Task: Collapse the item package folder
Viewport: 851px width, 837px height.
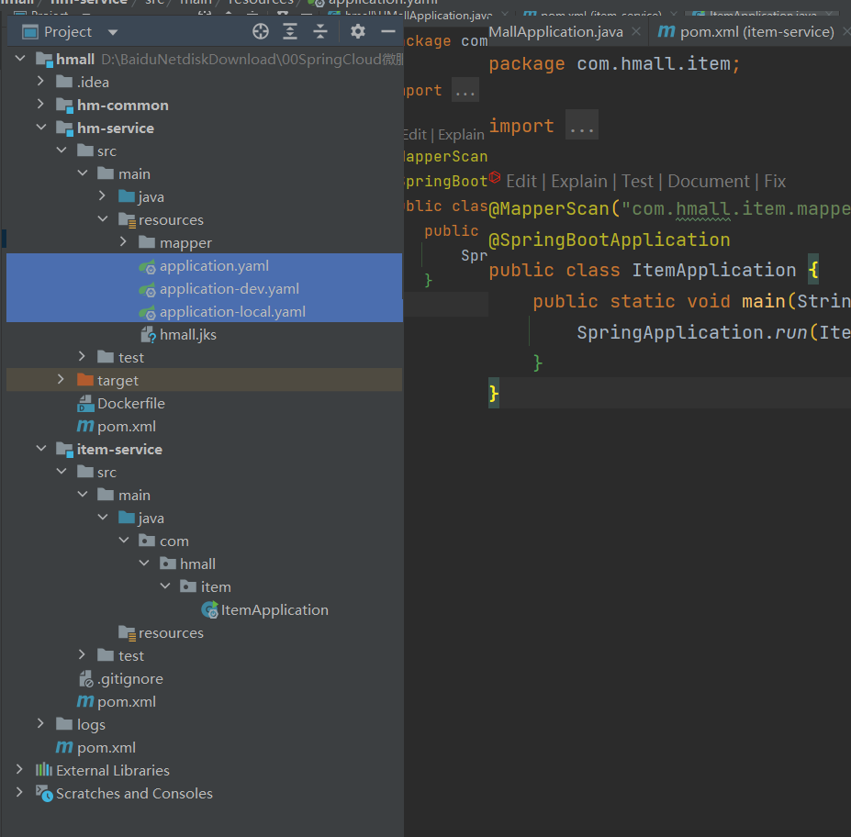Action: point(165,586)
